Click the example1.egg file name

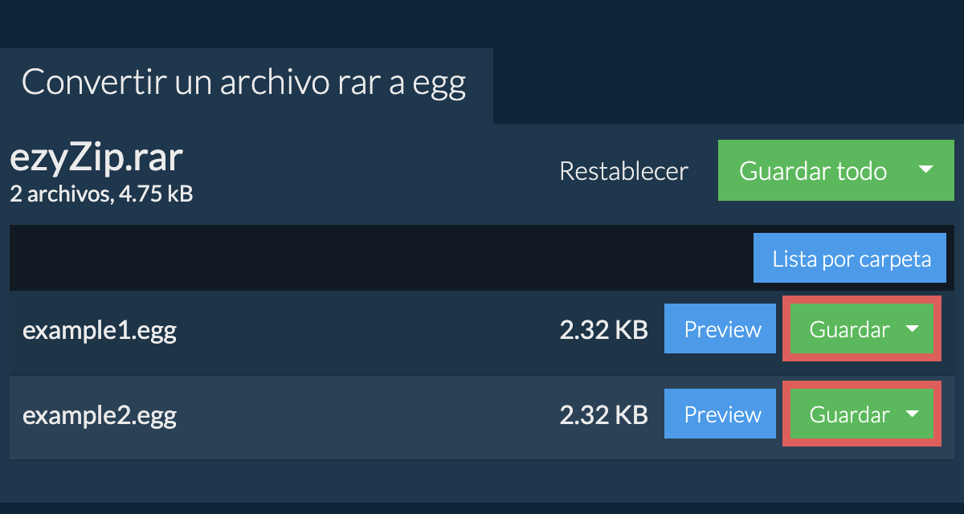pos(100,330)
